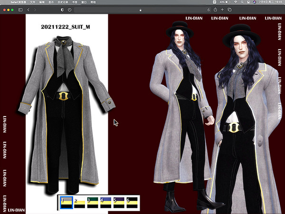
Task: Add a new tab with plus icon
Action: tap(222, 10)
